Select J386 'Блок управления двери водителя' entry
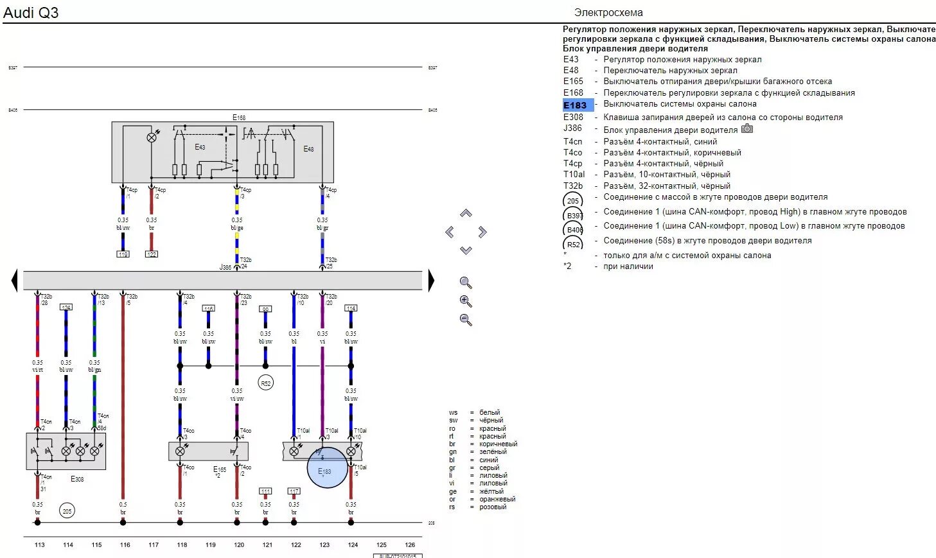The height and width of the screenshot is (558, 936). click(650, 129)
